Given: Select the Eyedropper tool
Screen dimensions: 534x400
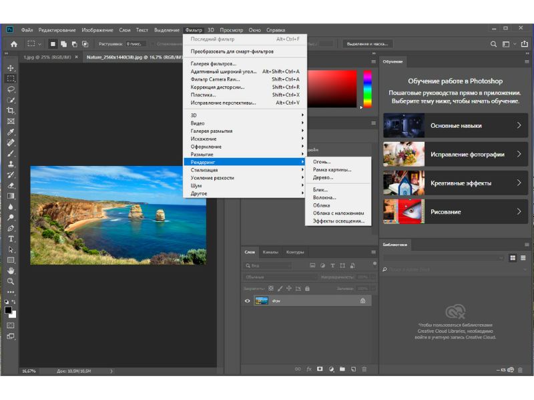Looking at the screenshot, I should coord(11,132).
